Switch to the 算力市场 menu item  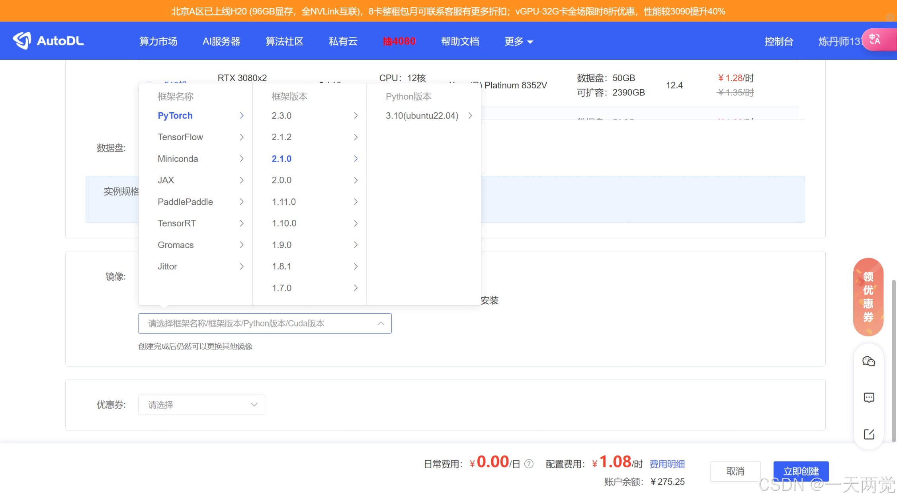158,41
